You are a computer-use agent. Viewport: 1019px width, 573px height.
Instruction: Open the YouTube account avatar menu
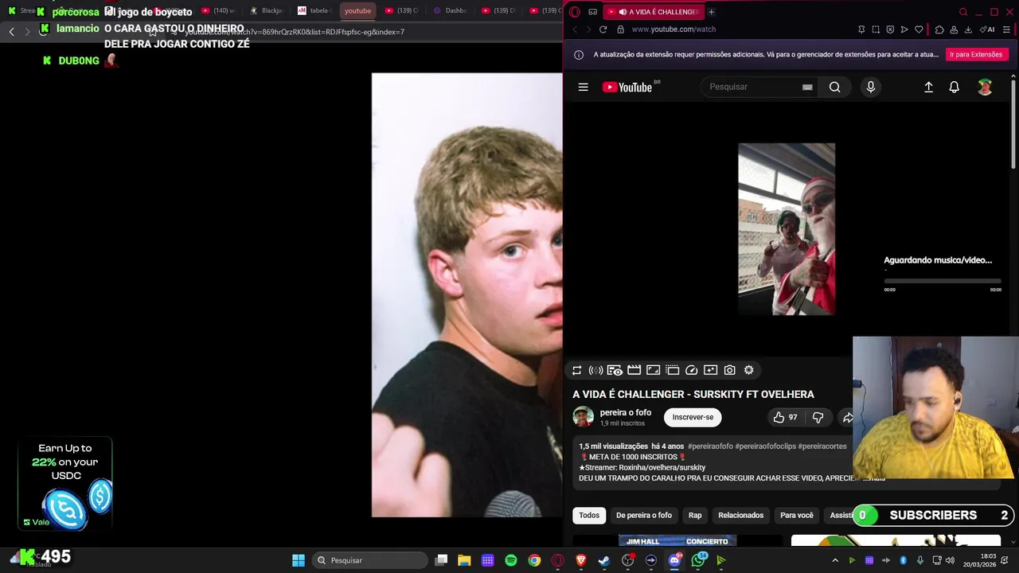point(985,87)
